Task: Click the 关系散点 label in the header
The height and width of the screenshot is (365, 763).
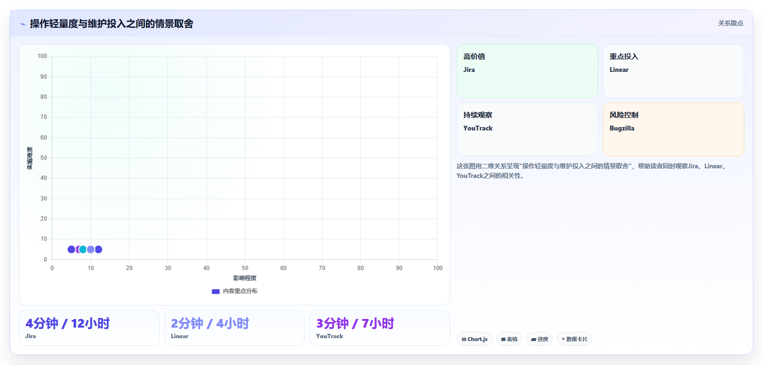Action: (730, 23)
